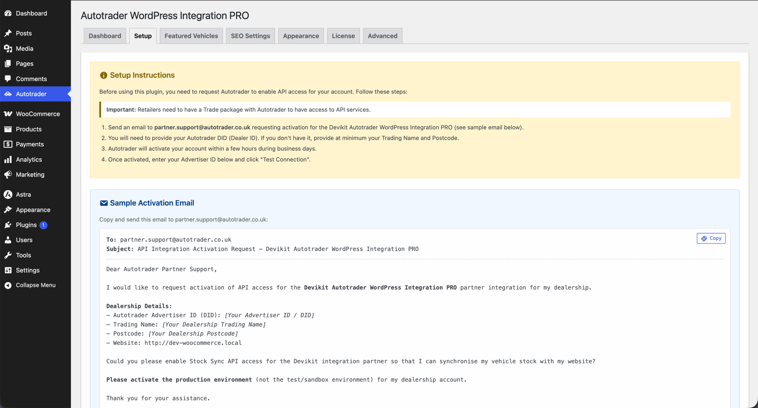Open Payments in sidebar
Image resolution: width=758 pixels, height=408 pixels.
point(36,144)
